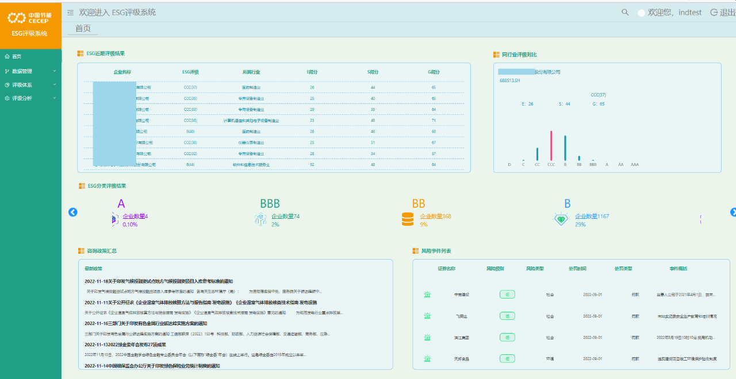Click the 低 risk level badge for 飞荣达
736x379 pixels.
(x=507, y=316)
